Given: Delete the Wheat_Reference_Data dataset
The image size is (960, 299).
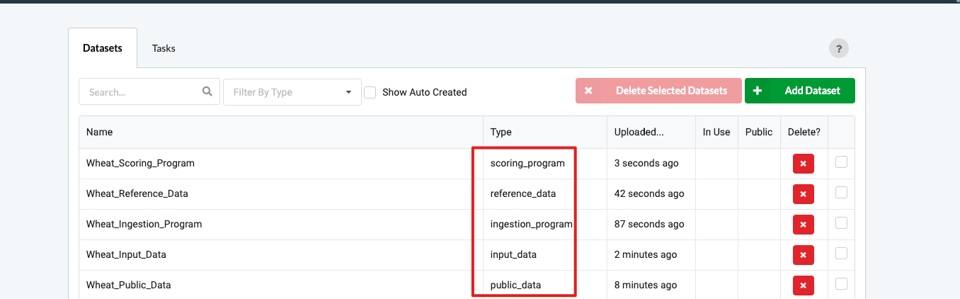Looking at the screenshot, I should point(803,194).
